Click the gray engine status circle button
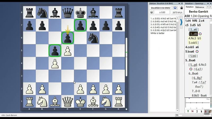 coord(152,12)
